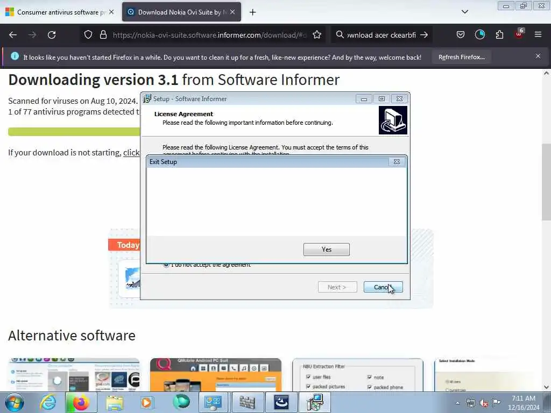Click Cancel in Setup window

point(383,287)
